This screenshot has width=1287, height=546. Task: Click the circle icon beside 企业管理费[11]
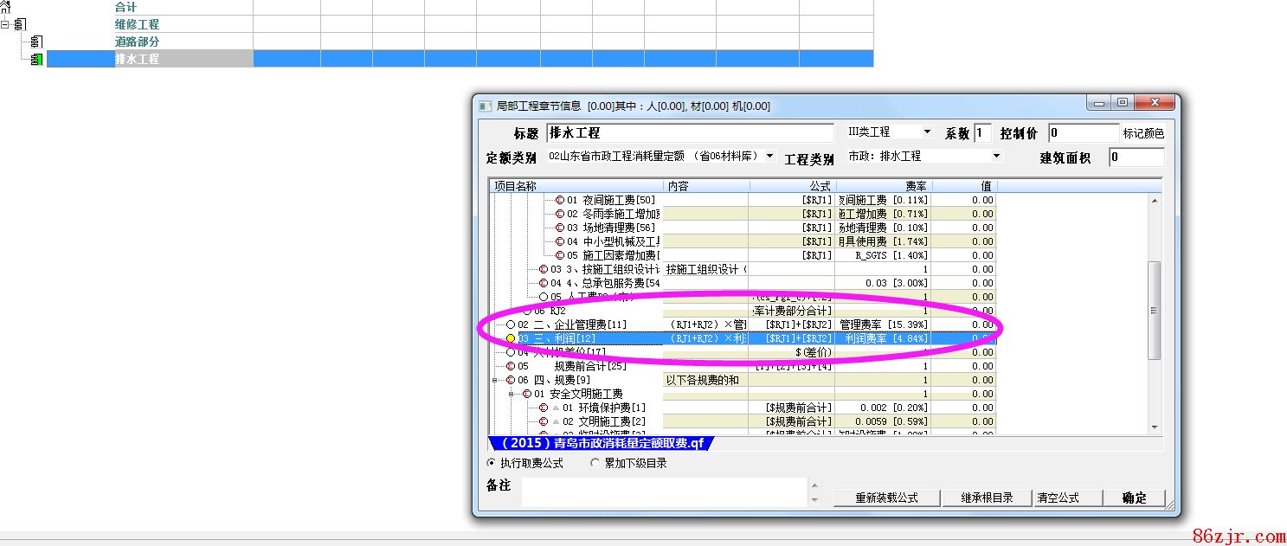(x=511, y=324)
